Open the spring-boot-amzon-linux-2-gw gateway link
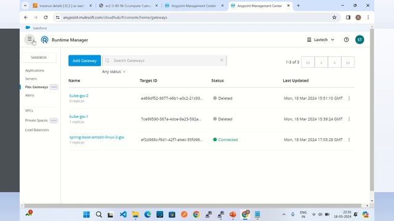Viewport: 394px width, 221px height. click(97, 138)
